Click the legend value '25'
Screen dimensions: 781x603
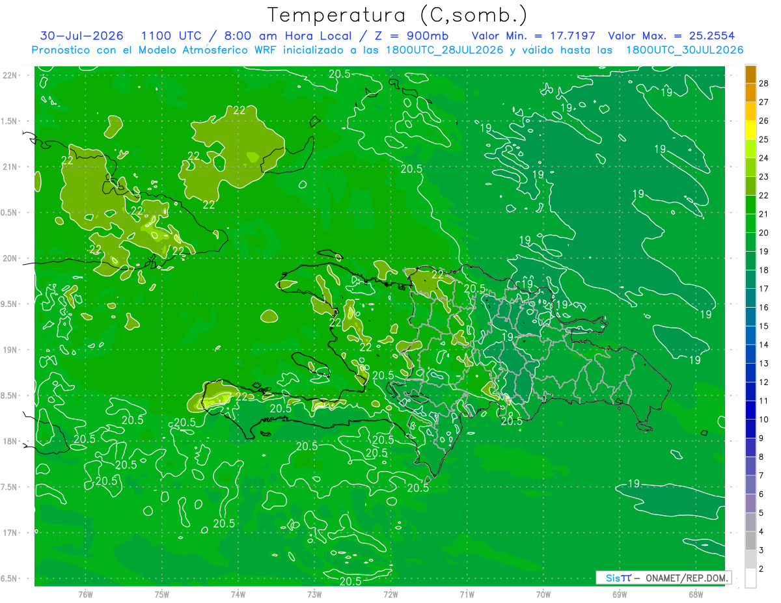(x=764, y=139)
